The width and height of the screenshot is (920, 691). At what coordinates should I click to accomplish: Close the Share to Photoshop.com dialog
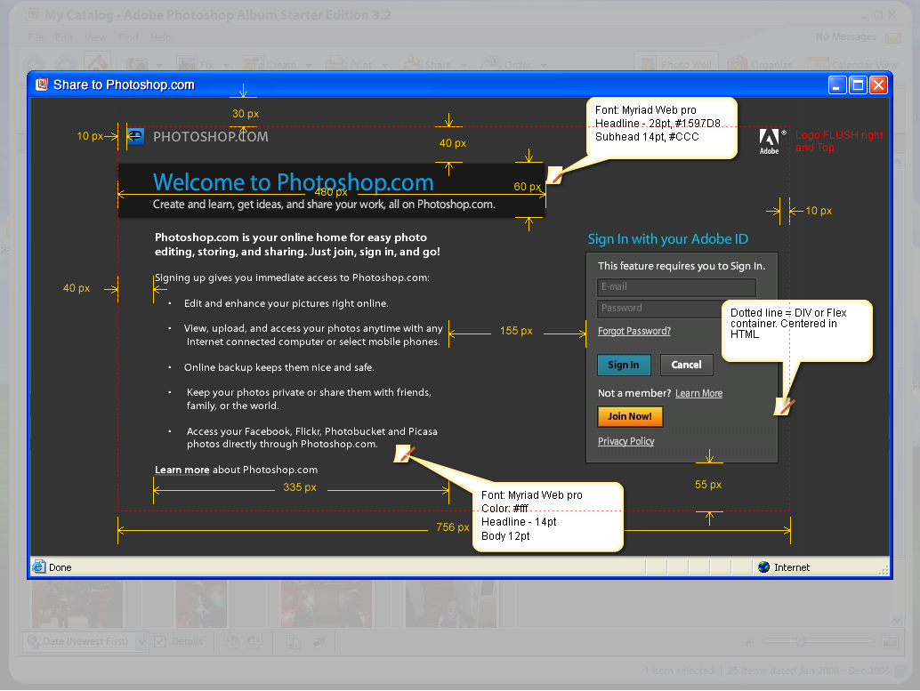coord(878,85)
